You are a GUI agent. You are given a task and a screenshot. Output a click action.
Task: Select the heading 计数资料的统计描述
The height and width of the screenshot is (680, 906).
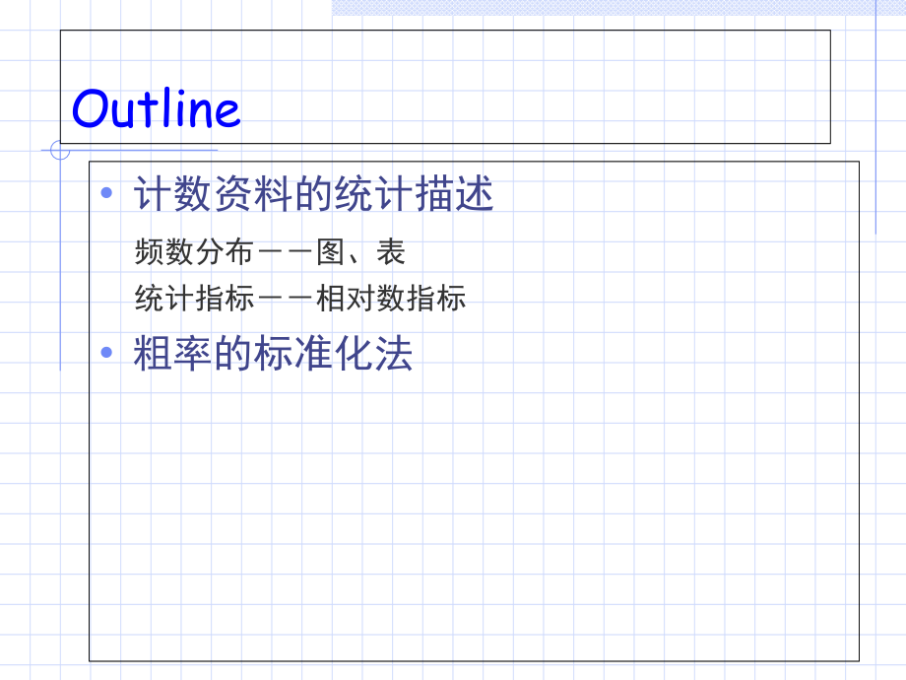[313, 194]
